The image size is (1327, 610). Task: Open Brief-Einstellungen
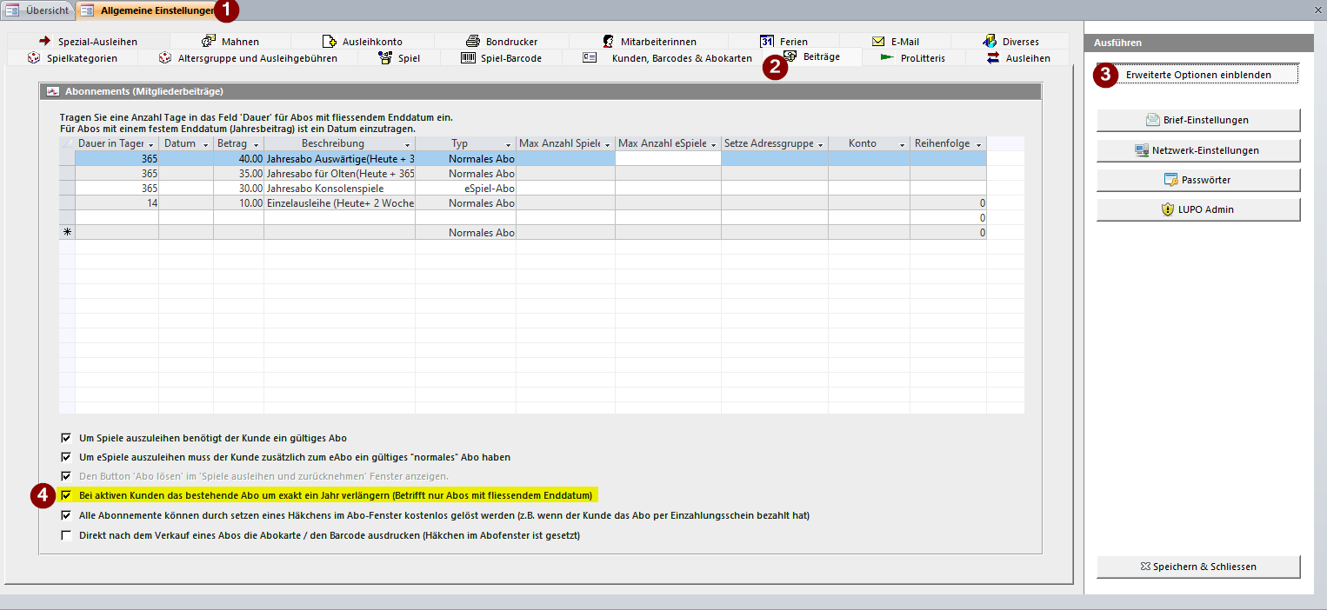[x=1198, y=120]
